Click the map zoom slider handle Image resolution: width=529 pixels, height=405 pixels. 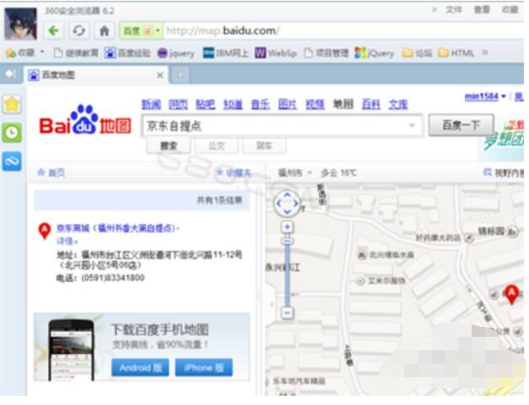point(287,242)
